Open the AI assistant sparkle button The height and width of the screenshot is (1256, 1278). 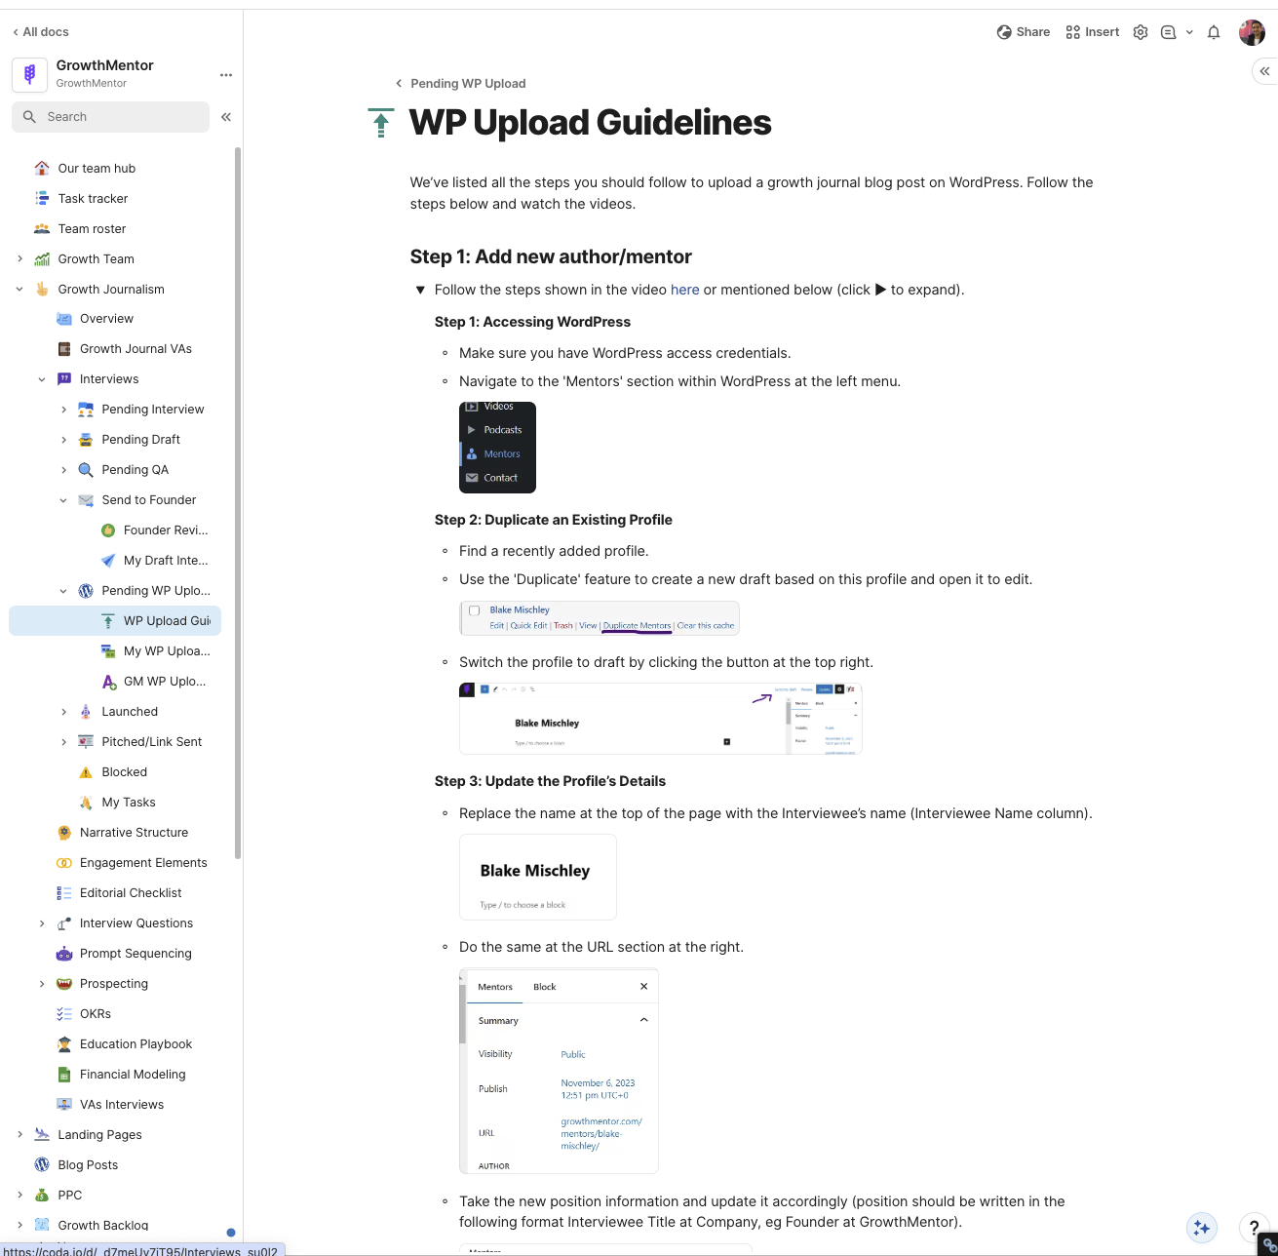click(1202, 1229)
